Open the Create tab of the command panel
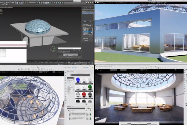Image resolution: width=187 pixels, height=125 pixels. pos(83,8)
